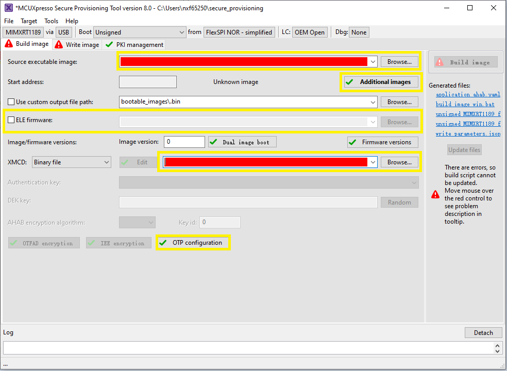Open the Target menu

tap(29, 21)
